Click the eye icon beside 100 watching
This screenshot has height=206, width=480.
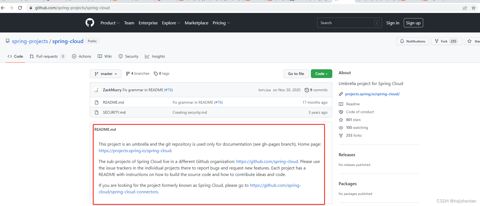341,127
